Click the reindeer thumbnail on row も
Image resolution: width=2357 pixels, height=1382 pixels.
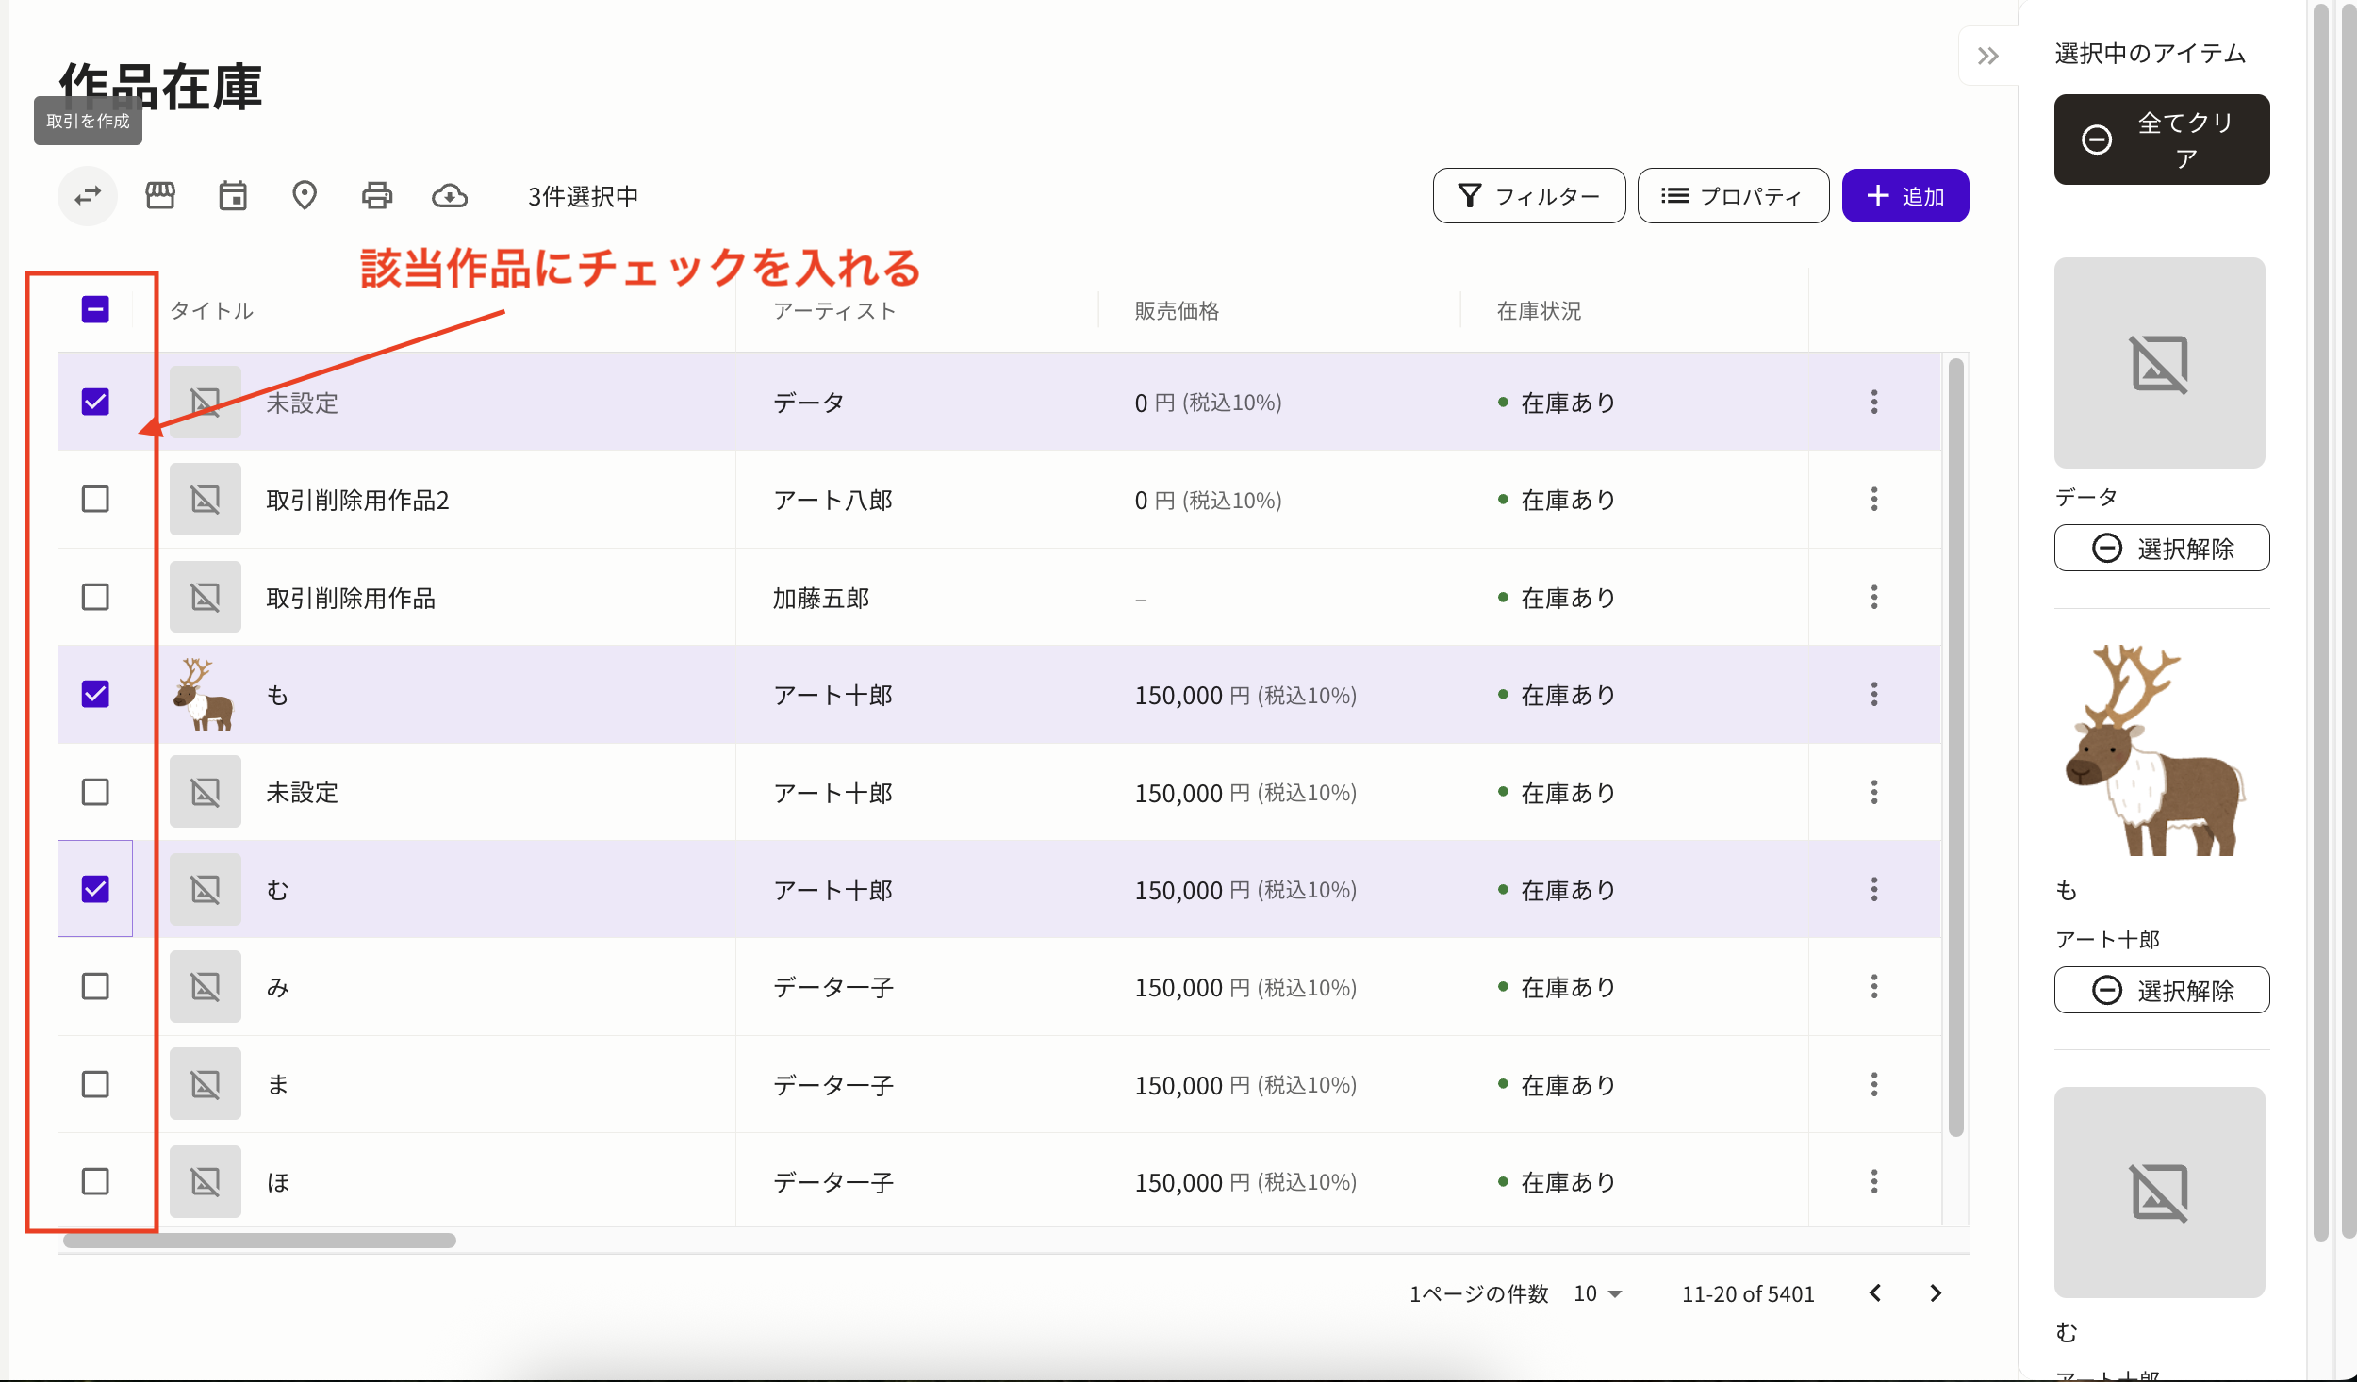coord(205,695)
